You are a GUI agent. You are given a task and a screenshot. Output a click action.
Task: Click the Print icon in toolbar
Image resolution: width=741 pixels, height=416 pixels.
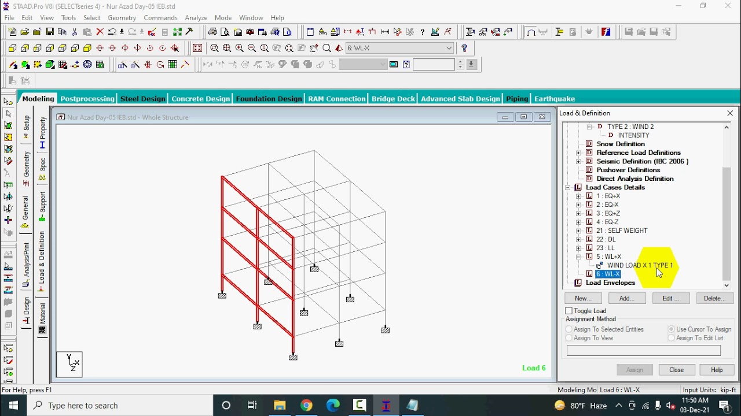click(x=212, y=32)
